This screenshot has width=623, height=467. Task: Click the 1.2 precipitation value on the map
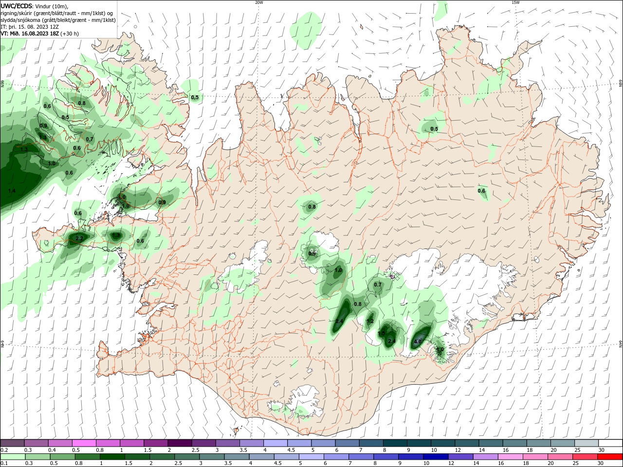point(370,321)
